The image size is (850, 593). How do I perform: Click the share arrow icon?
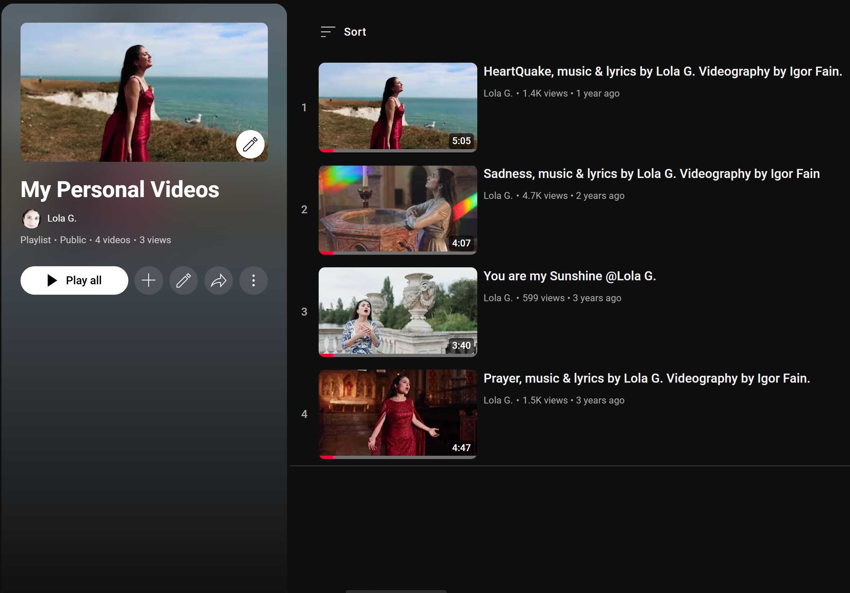coord(218,280)
